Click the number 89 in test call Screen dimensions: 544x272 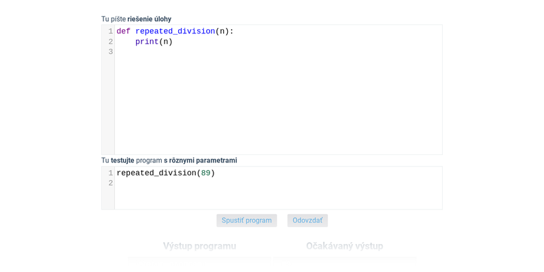click(206, 173)
